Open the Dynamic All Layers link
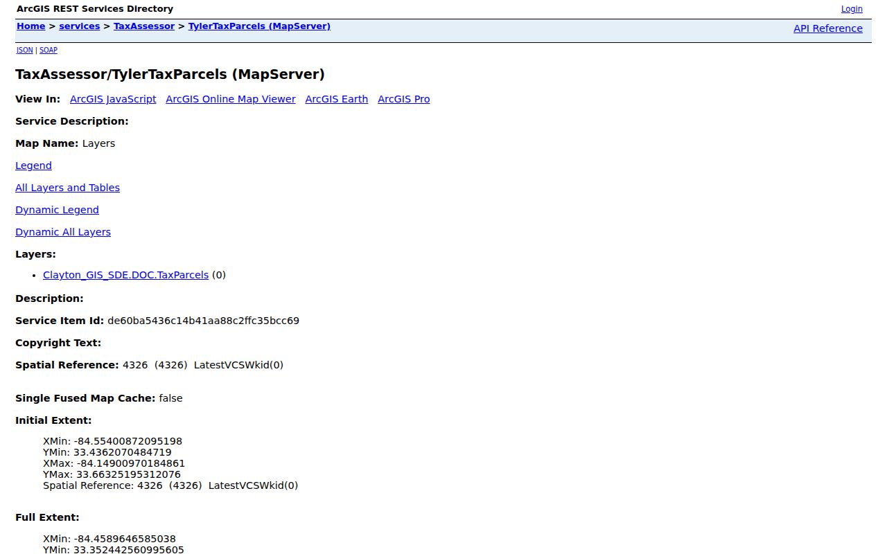The width and height of the screenshot is (887, 554). click(x=63, y=232)
